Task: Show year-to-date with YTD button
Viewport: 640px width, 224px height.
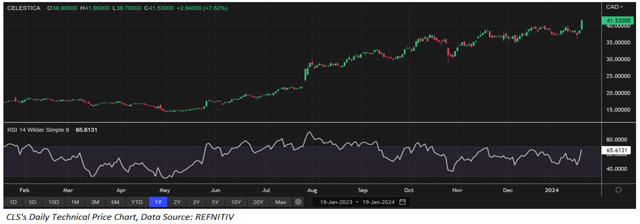Action: tap(137, 202)
